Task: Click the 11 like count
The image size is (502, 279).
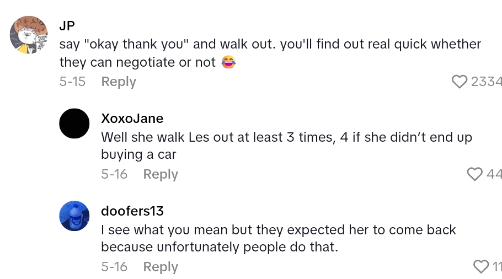Action: click(x=496, y=267)
